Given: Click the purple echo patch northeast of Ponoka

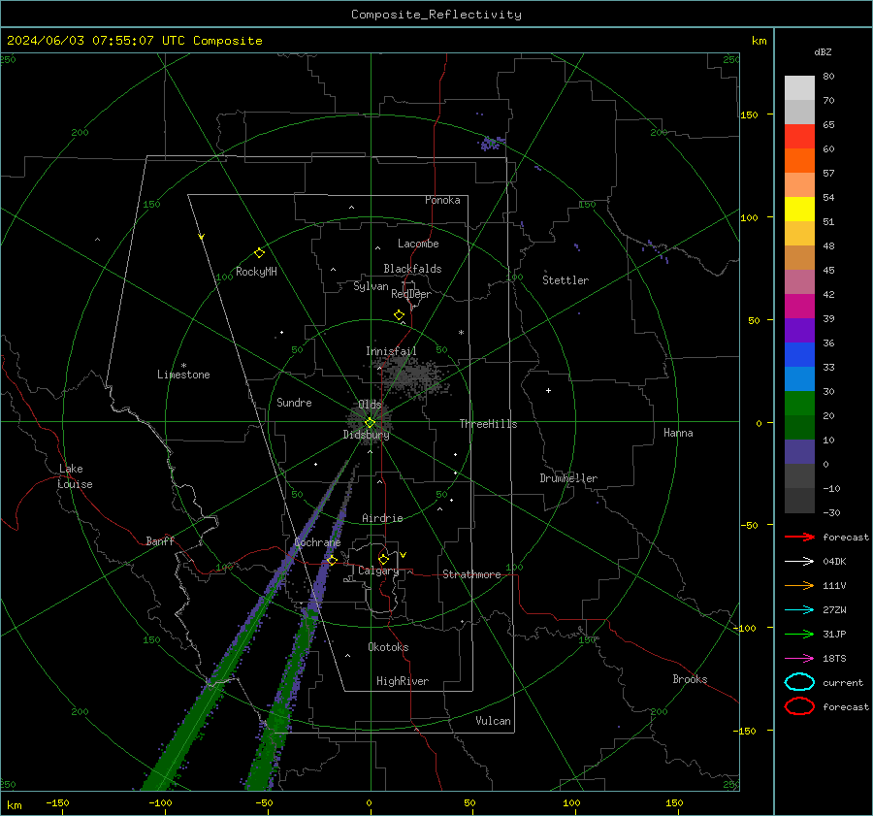Looking at the screenshot, I should (x=492, y=144).
